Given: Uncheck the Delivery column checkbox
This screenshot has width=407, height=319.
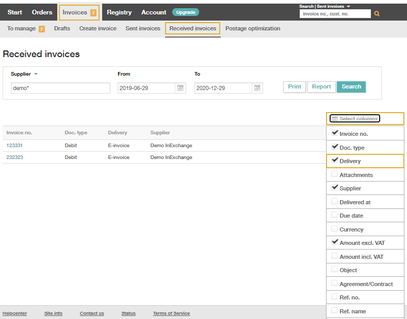Looking at the screenshot, I should (335, 161).
